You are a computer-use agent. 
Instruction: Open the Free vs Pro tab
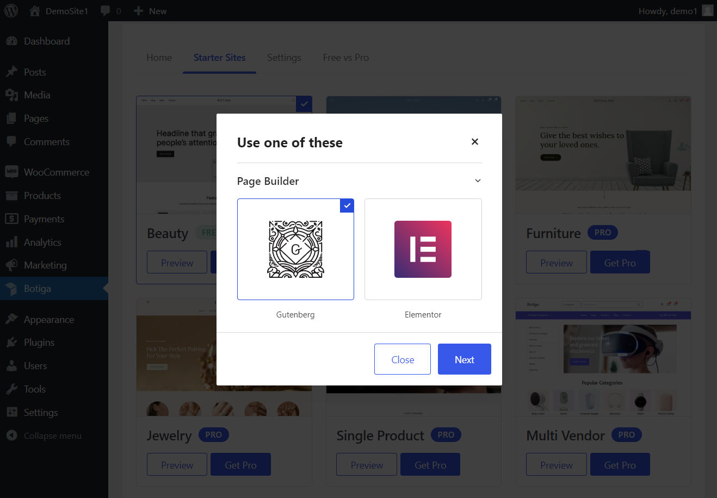pyautogui.click(x=346, y=58)
